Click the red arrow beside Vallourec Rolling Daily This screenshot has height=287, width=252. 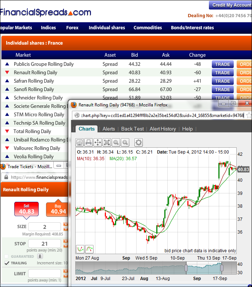coord(7,148)
